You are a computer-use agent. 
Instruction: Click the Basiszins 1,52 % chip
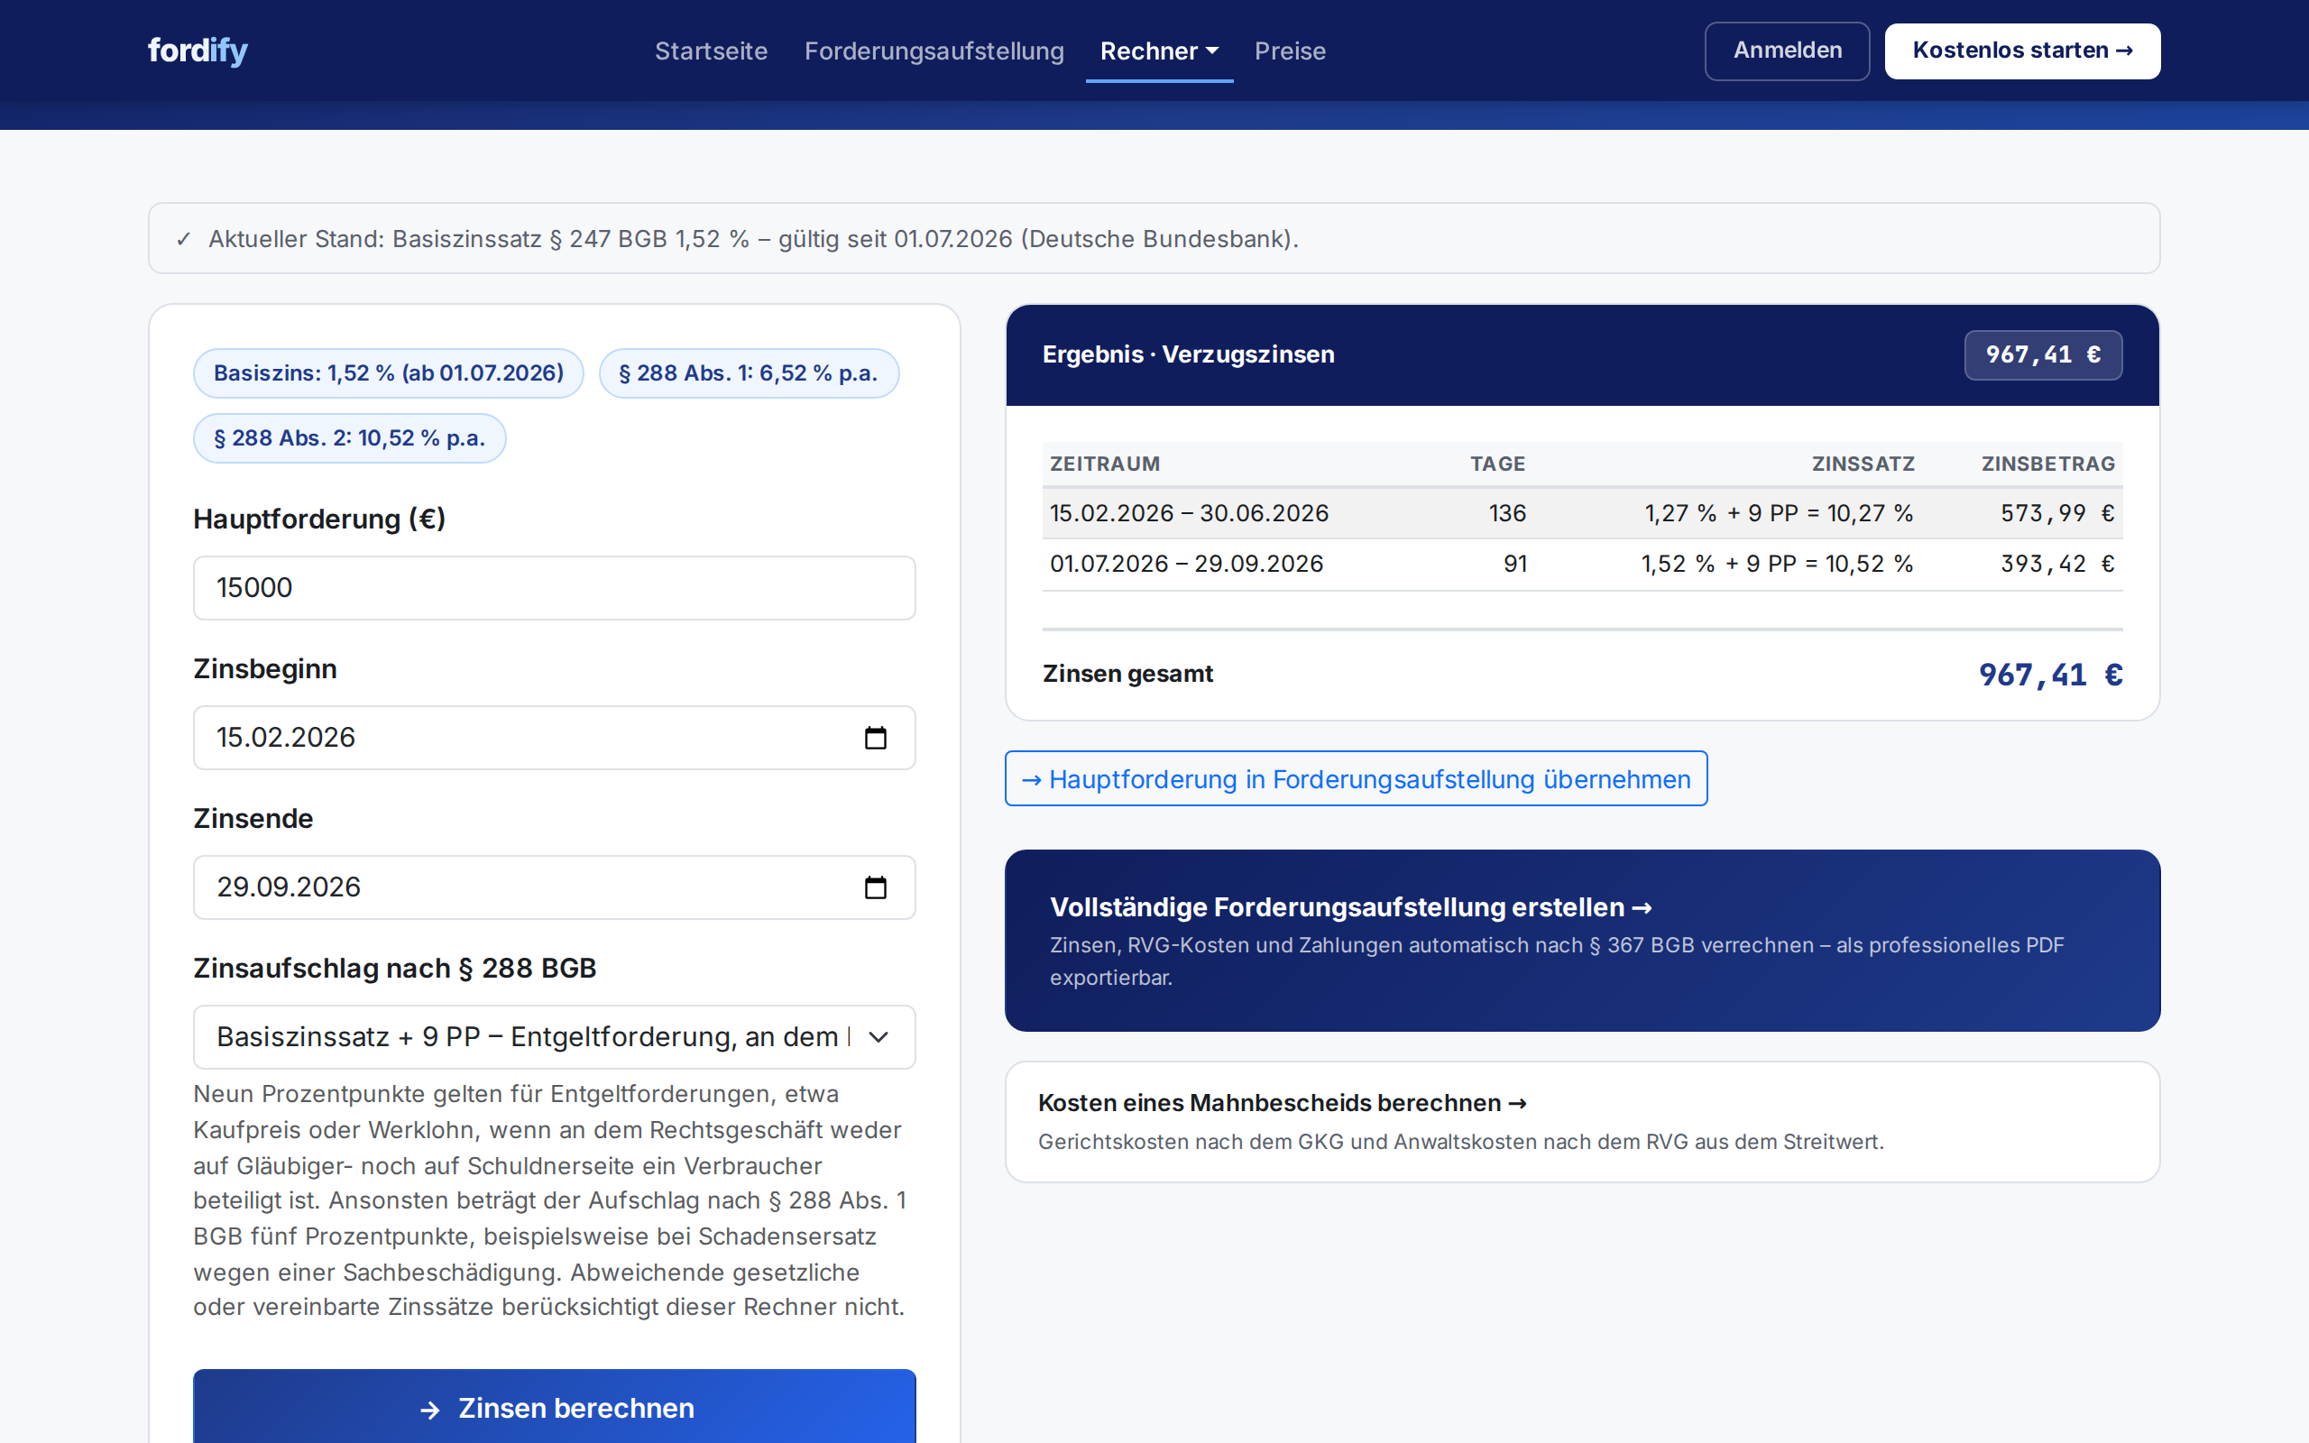pyautogui.click(x=389, y=373)
